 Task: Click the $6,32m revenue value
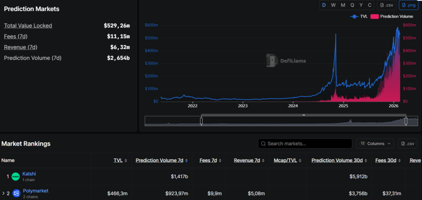120,47
